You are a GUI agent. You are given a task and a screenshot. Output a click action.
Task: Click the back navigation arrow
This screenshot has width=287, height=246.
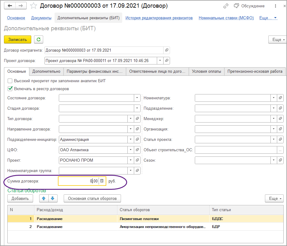tap(10, 6)
